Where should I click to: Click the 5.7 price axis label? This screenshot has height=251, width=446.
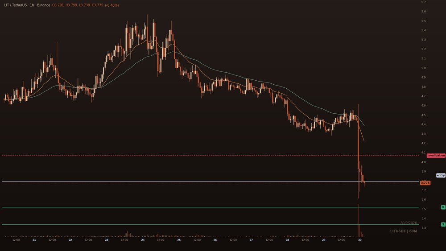[424, 2]
